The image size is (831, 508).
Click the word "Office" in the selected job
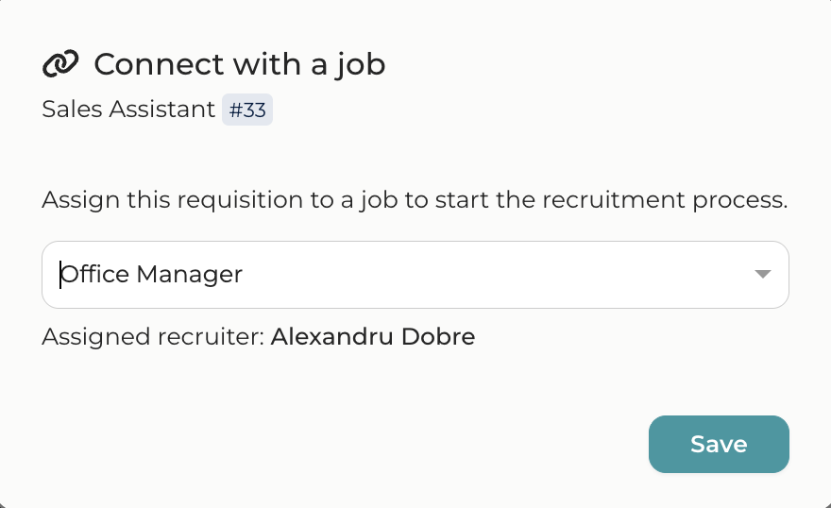coord(95,275)
